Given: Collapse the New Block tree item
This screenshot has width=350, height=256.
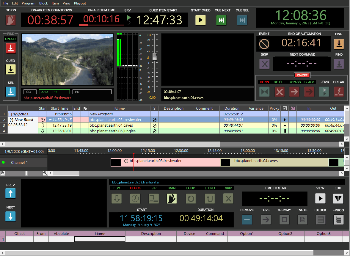Looking at the screenshot, I should click(12, 120).
